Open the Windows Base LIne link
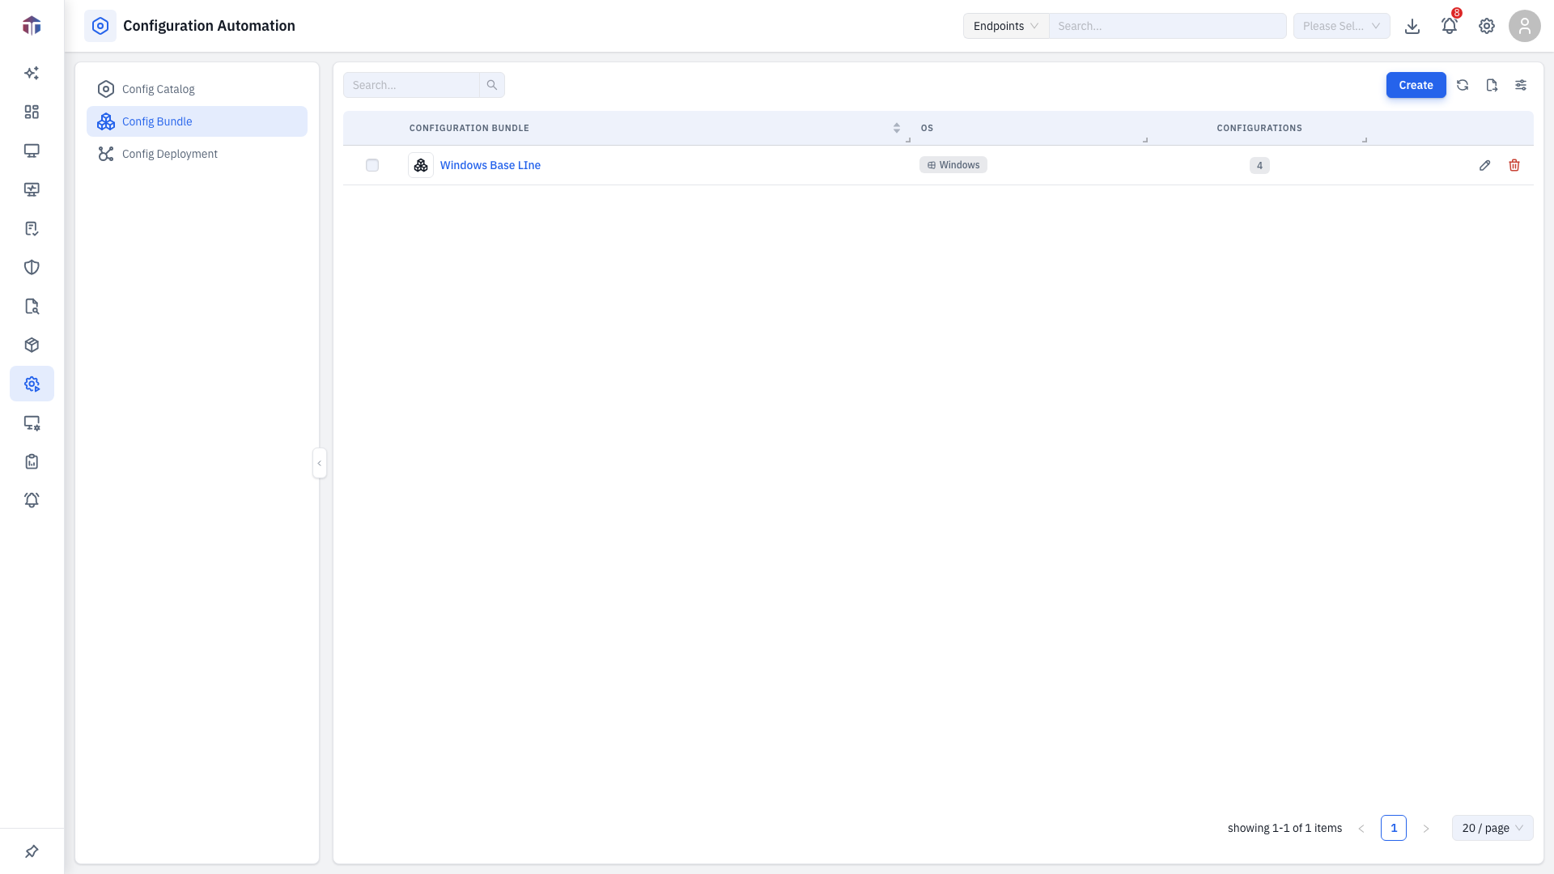 [x=490, y=165]
